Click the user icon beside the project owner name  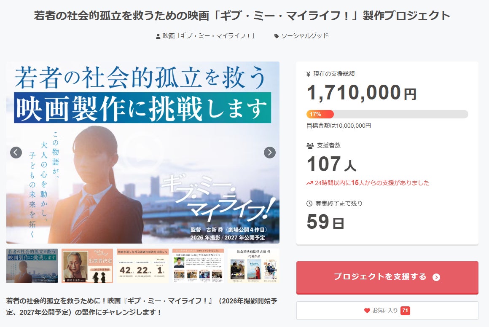point(158,36)
